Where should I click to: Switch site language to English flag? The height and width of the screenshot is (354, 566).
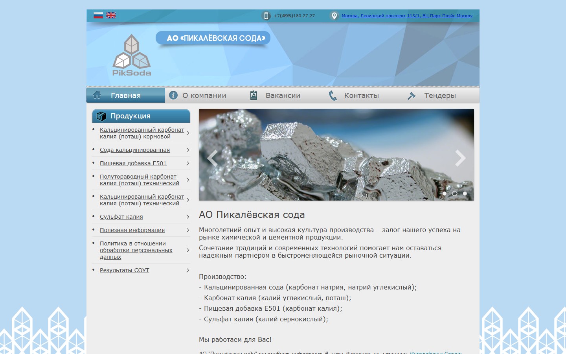coord(111,15)
